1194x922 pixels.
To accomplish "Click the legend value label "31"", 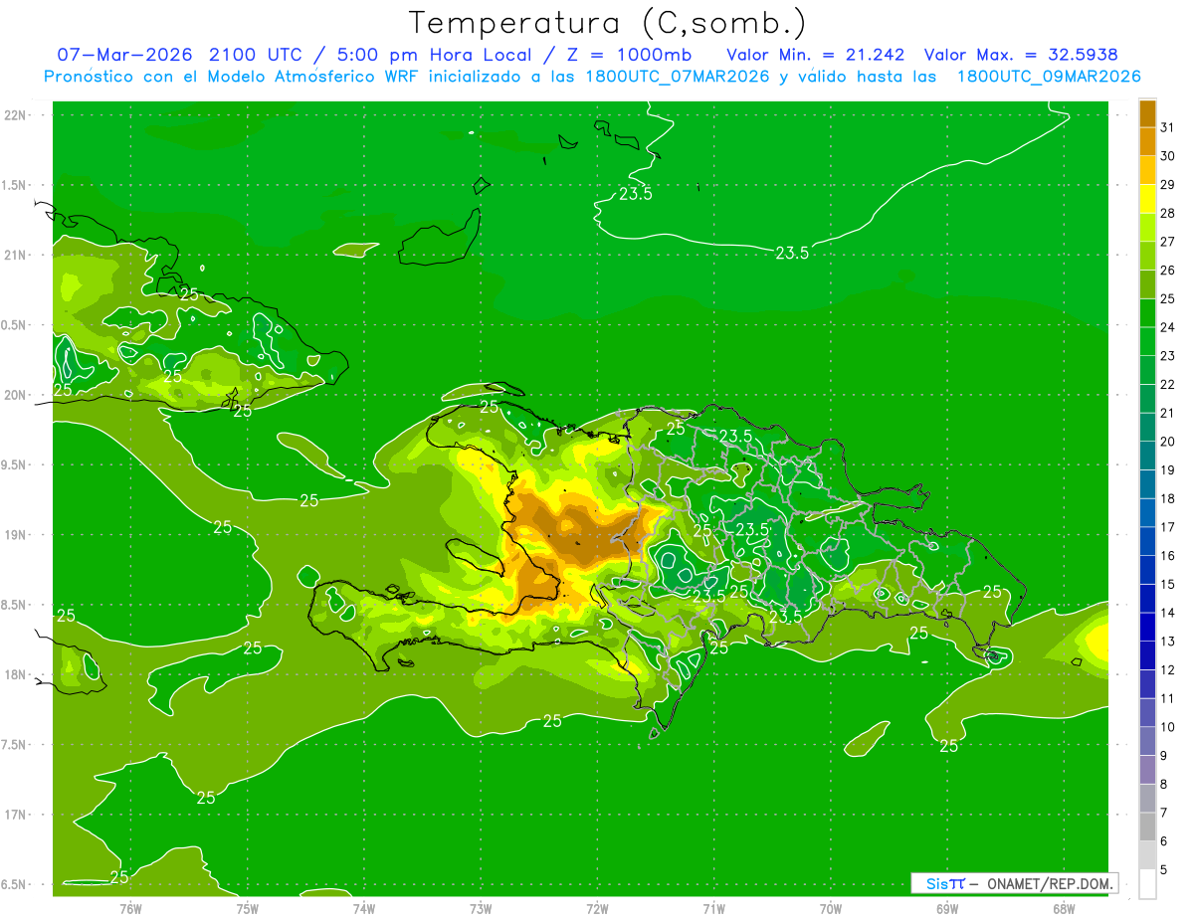I will (1168, 127).
